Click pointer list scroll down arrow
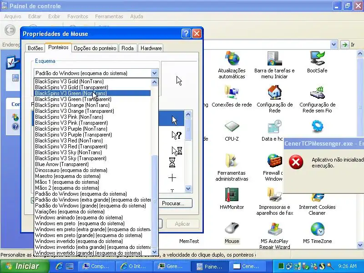 [188, 188]
